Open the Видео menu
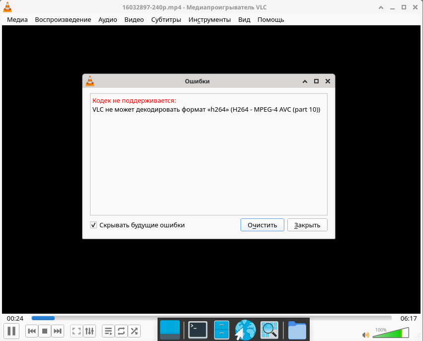Screen dimensions: 423x341 [x=134, y=20]
